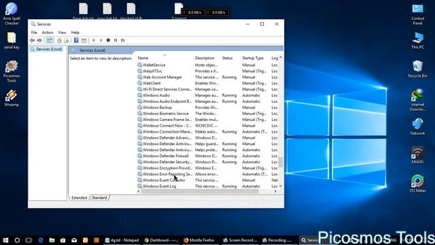Switch to the Extended tab
This screenshot has height=245, width=435.
coord(79,198)
